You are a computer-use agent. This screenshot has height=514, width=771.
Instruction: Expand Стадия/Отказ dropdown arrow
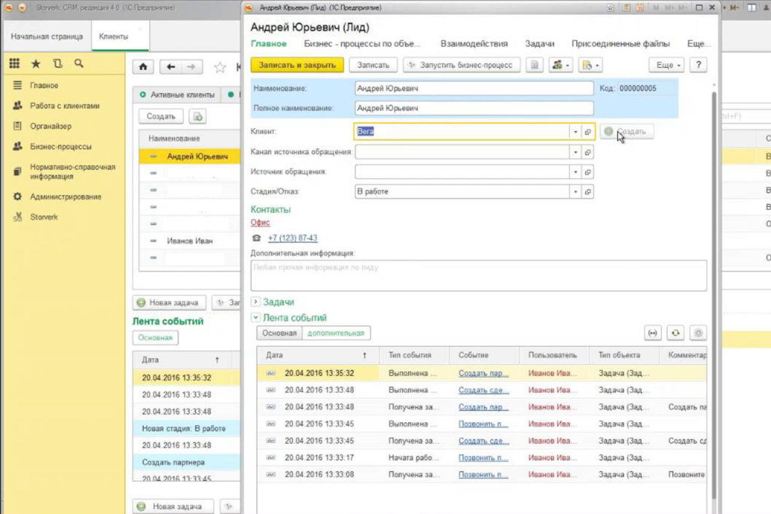click(x=575, y=192)
